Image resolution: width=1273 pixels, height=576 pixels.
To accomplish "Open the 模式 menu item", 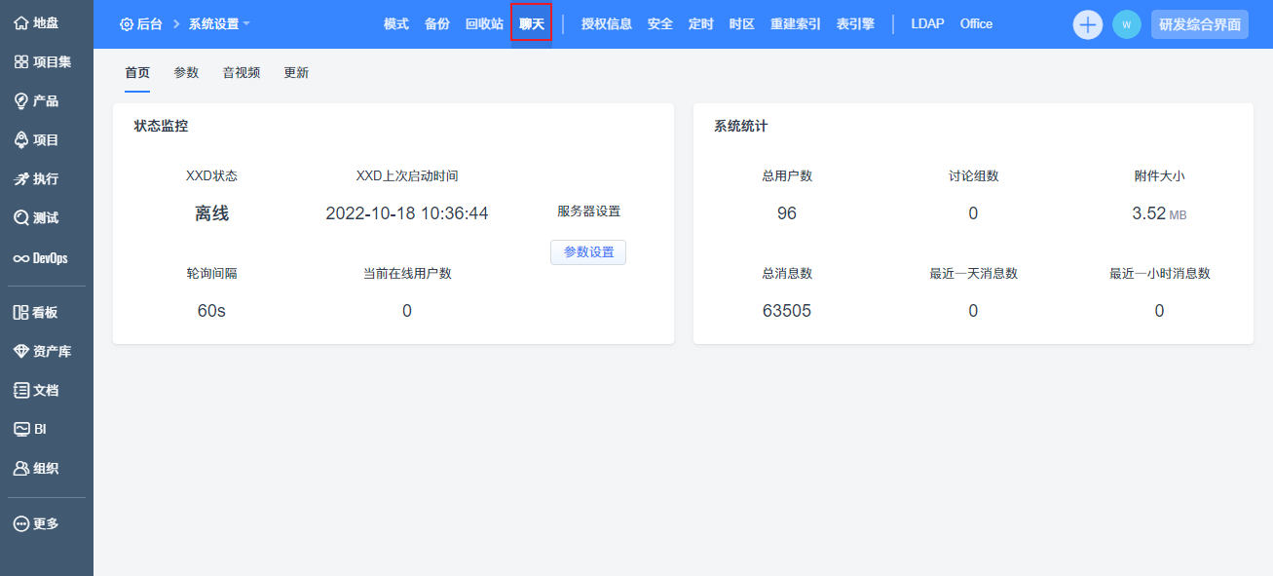I will pos(396,24).
